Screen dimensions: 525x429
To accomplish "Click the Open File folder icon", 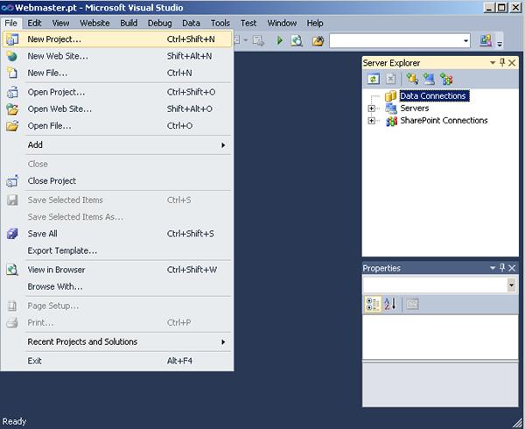I will pos(12,126).
